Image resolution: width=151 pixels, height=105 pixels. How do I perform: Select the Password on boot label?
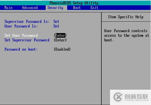point(21,49)
